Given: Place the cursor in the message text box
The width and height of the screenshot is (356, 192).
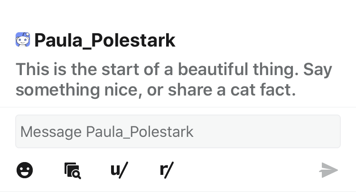Looking at the screenshot, I should coord(178,132).
